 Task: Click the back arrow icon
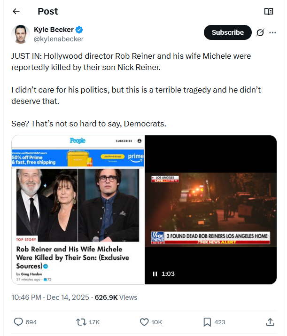(x=16, y=11)
